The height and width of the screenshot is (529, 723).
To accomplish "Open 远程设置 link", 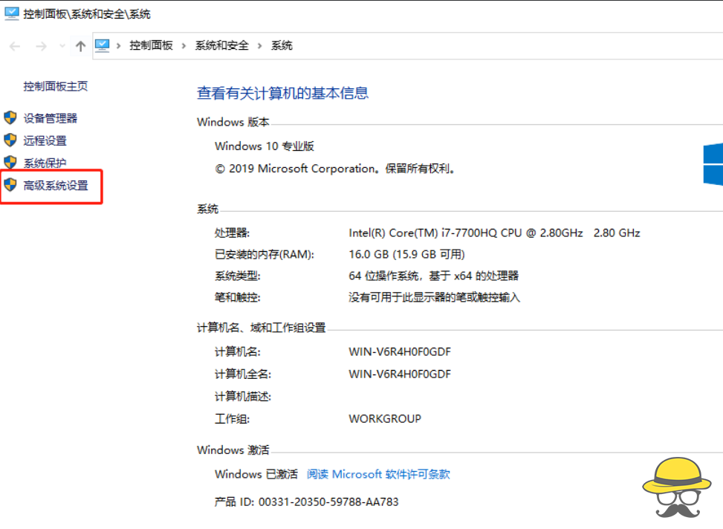I will pos(45,140).
